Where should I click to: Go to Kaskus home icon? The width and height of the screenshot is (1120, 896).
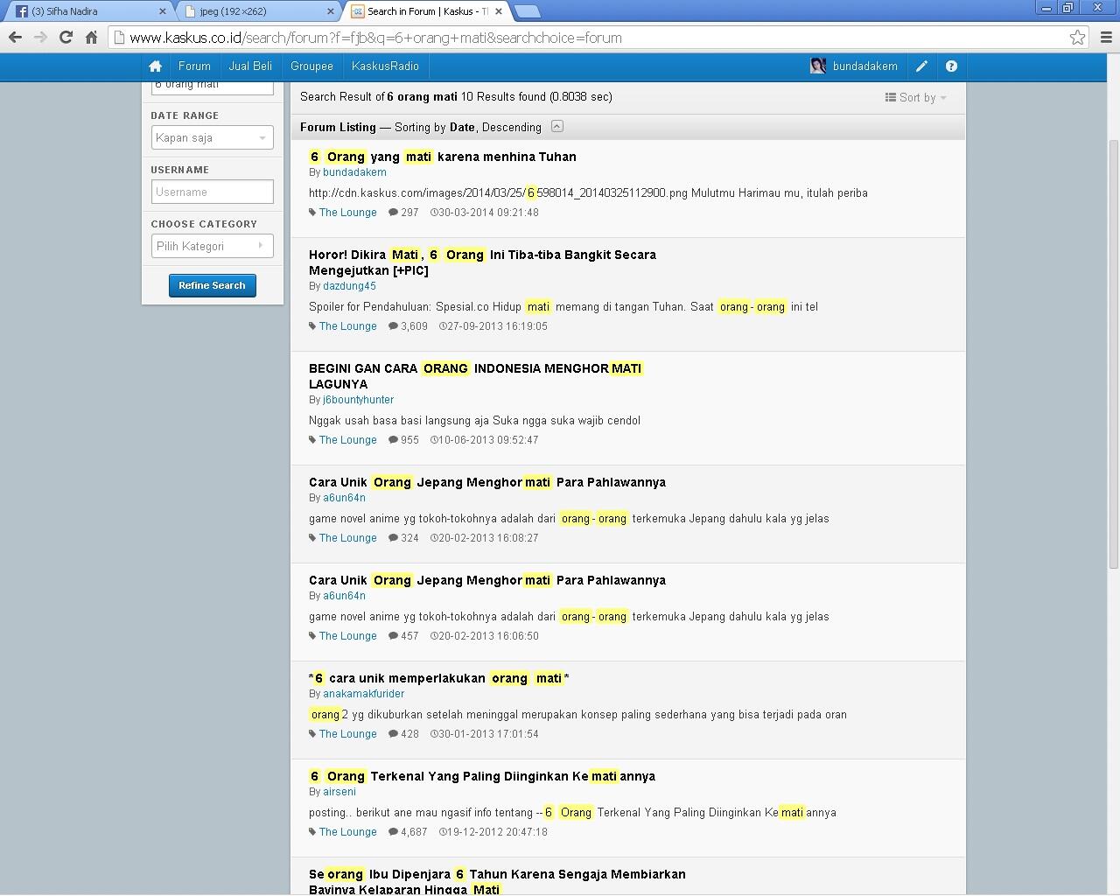point(155,66)
